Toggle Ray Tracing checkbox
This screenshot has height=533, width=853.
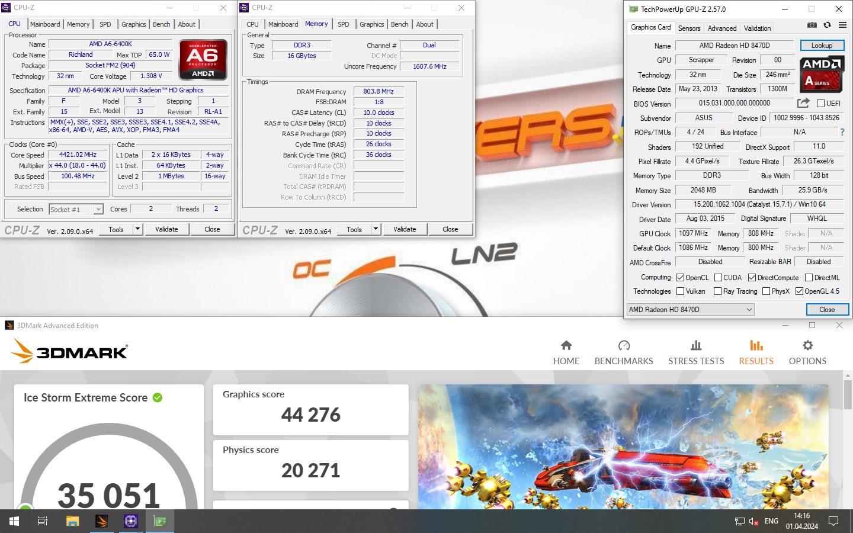(x=717, y=291)
